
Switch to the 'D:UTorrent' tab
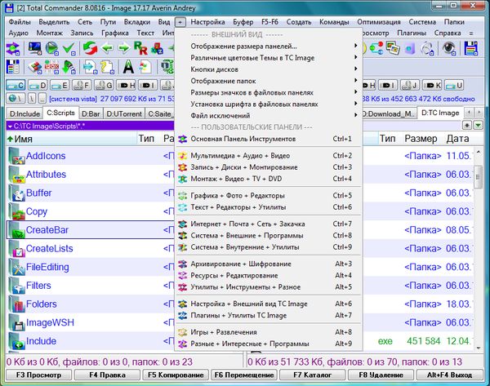[124, 113]
